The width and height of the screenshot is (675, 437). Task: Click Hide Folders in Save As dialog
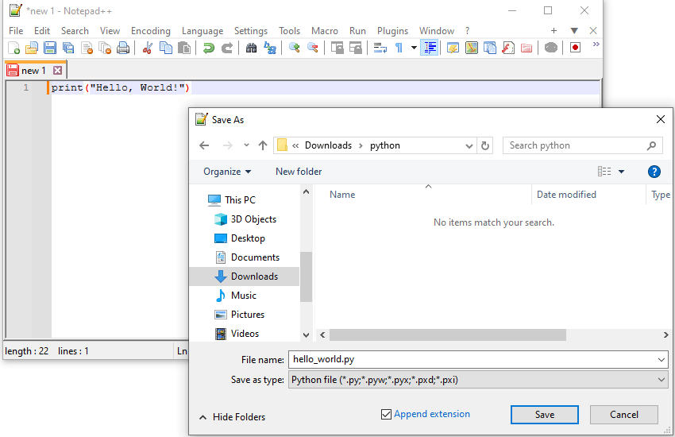[233, 417]
